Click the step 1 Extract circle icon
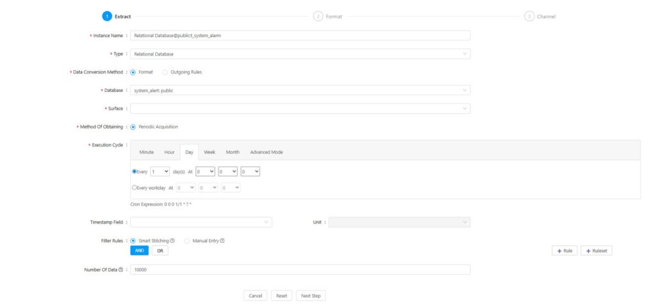 click(x=107, y=16)
